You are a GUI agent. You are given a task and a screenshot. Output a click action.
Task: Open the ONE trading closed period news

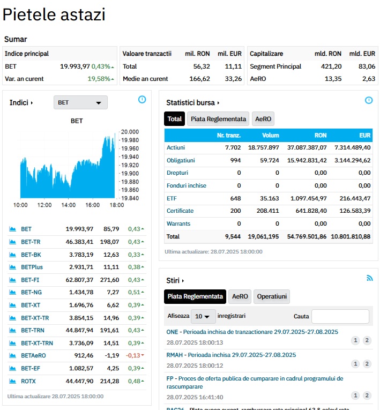(x=252, y=332)
